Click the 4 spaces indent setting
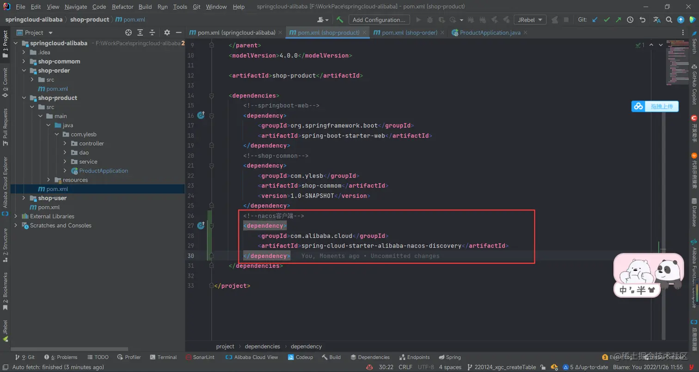This screenshot has height=372, width=699. tap(450, 367)
